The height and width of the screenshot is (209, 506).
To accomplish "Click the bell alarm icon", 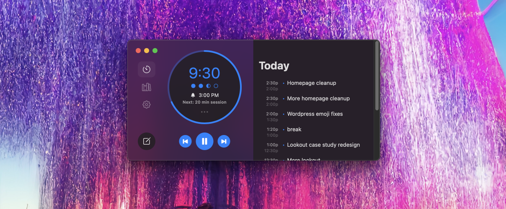I will tap(193, 95).
